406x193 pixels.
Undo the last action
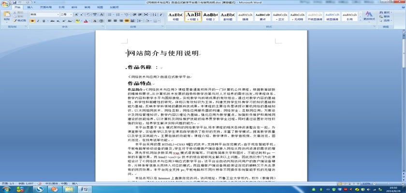click(x=20, y=2)
